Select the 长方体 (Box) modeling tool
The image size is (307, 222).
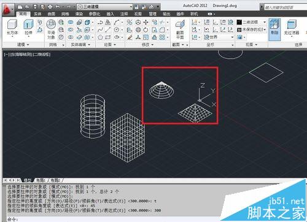coord(12,29)
